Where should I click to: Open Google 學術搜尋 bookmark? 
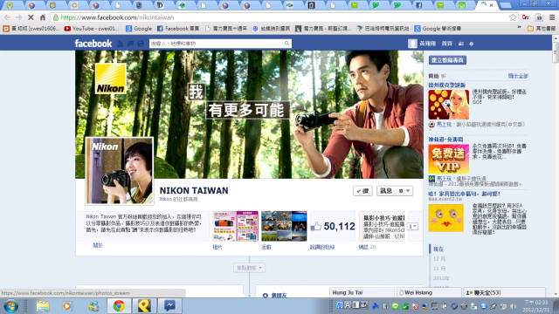pos(438,29)
